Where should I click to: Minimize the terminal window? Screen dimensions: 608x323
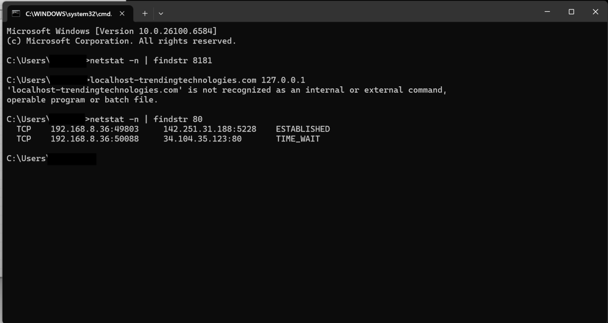(547, 12)
